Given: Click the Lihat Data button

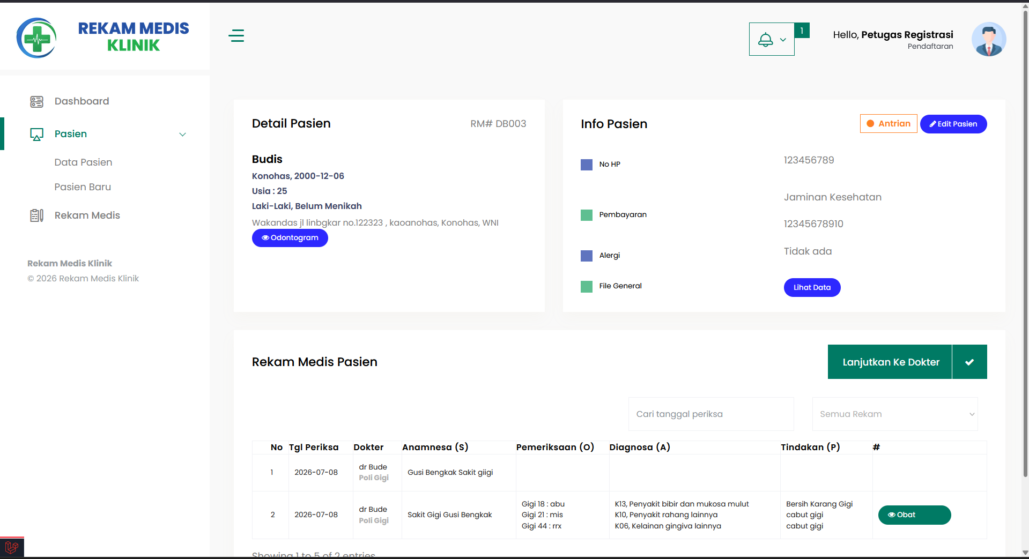Looking at the screenshot, I should (x=812, y=287).
